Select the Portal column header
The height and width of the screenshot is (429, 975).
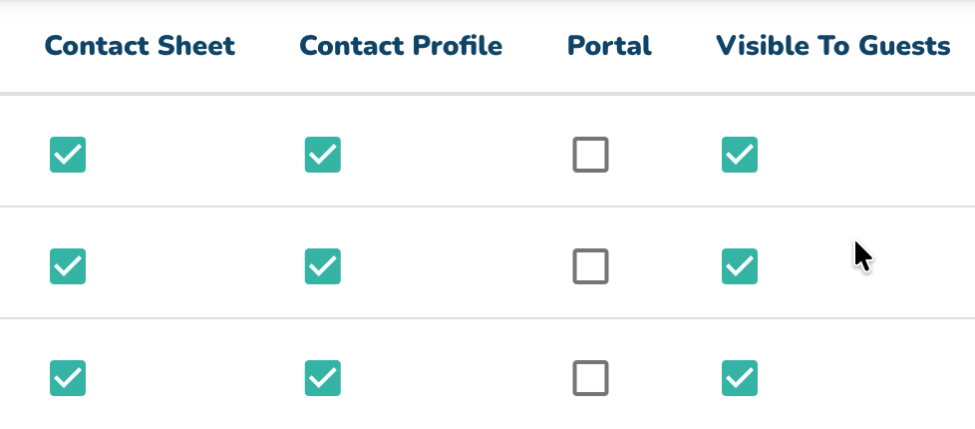coord(609,46)
